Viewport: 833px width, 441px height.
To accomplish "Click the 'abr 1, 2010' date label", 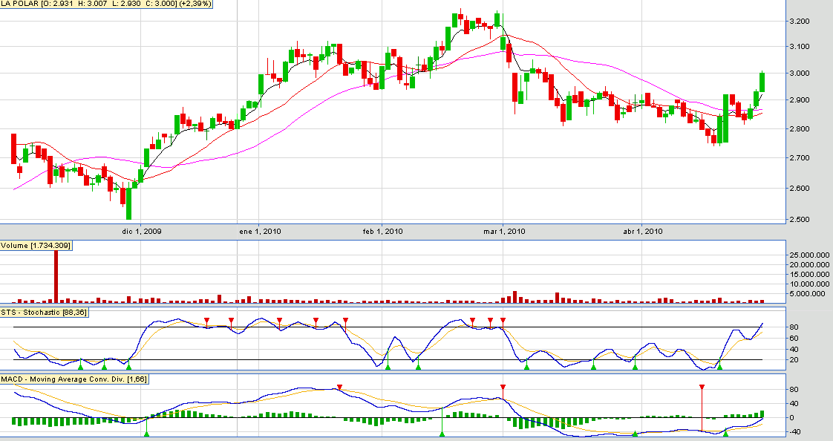I will [642, 231].
